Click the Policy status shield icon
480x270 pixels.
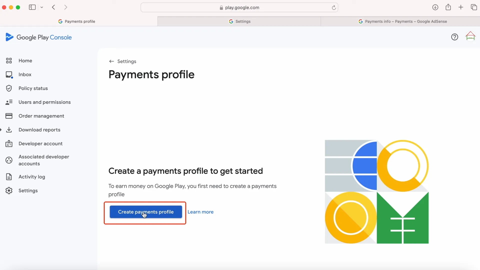coord(9,88)
